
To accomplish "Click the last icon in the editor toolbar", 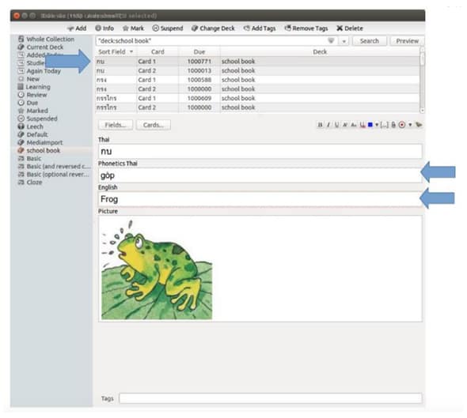I will click(419, 125).
